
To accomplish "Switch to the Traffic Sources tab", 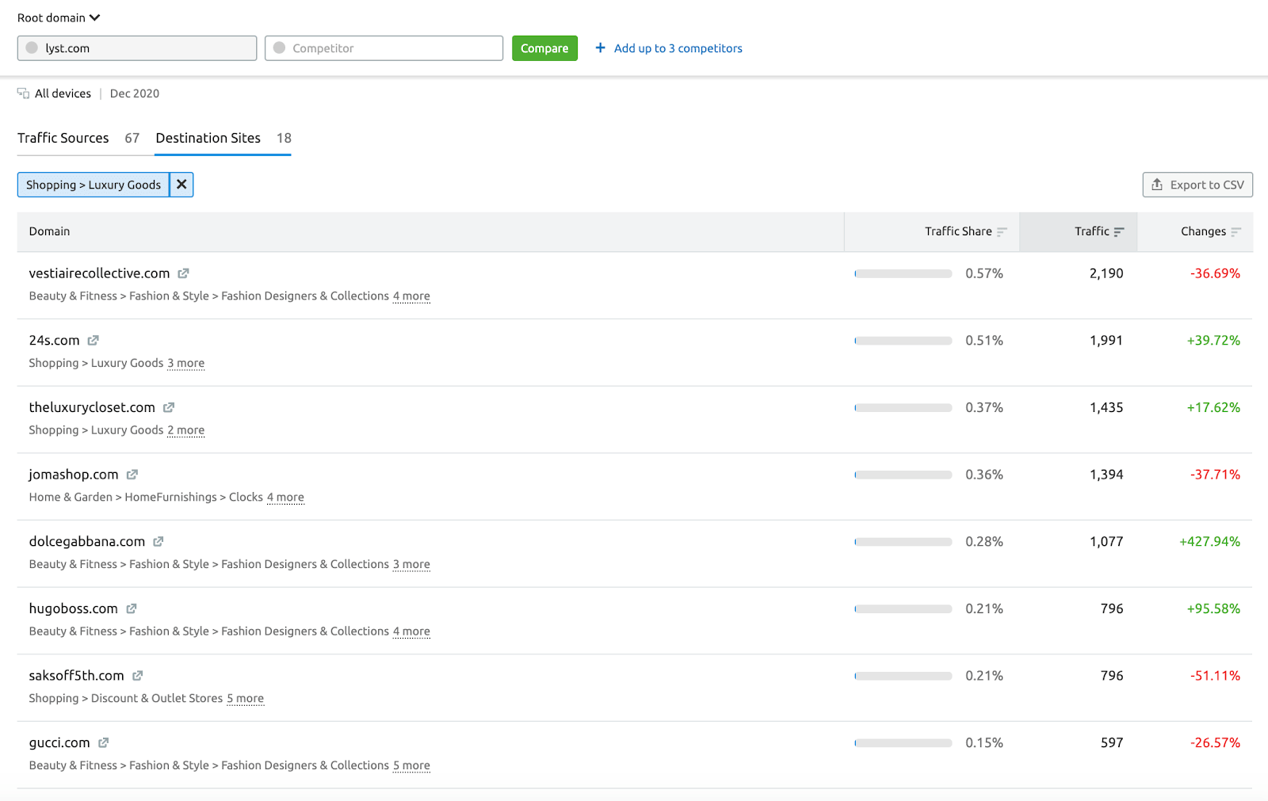I will tap(78, 138).
